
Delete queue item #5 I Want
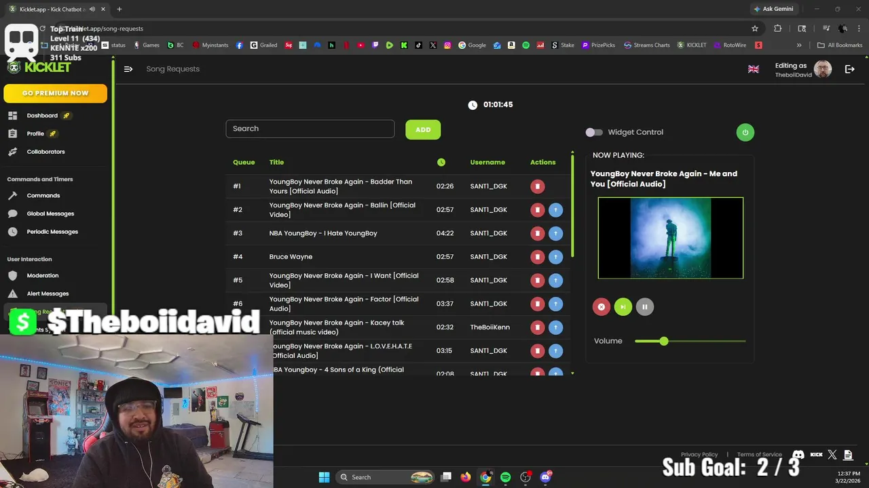click(x=538, y=281)
